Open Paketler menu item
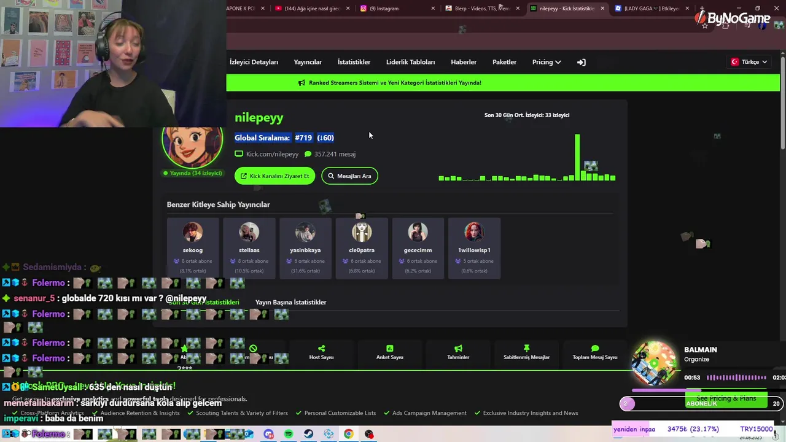Screen dimensions: 786x442 pyautogui.click(x=504, y=62)
